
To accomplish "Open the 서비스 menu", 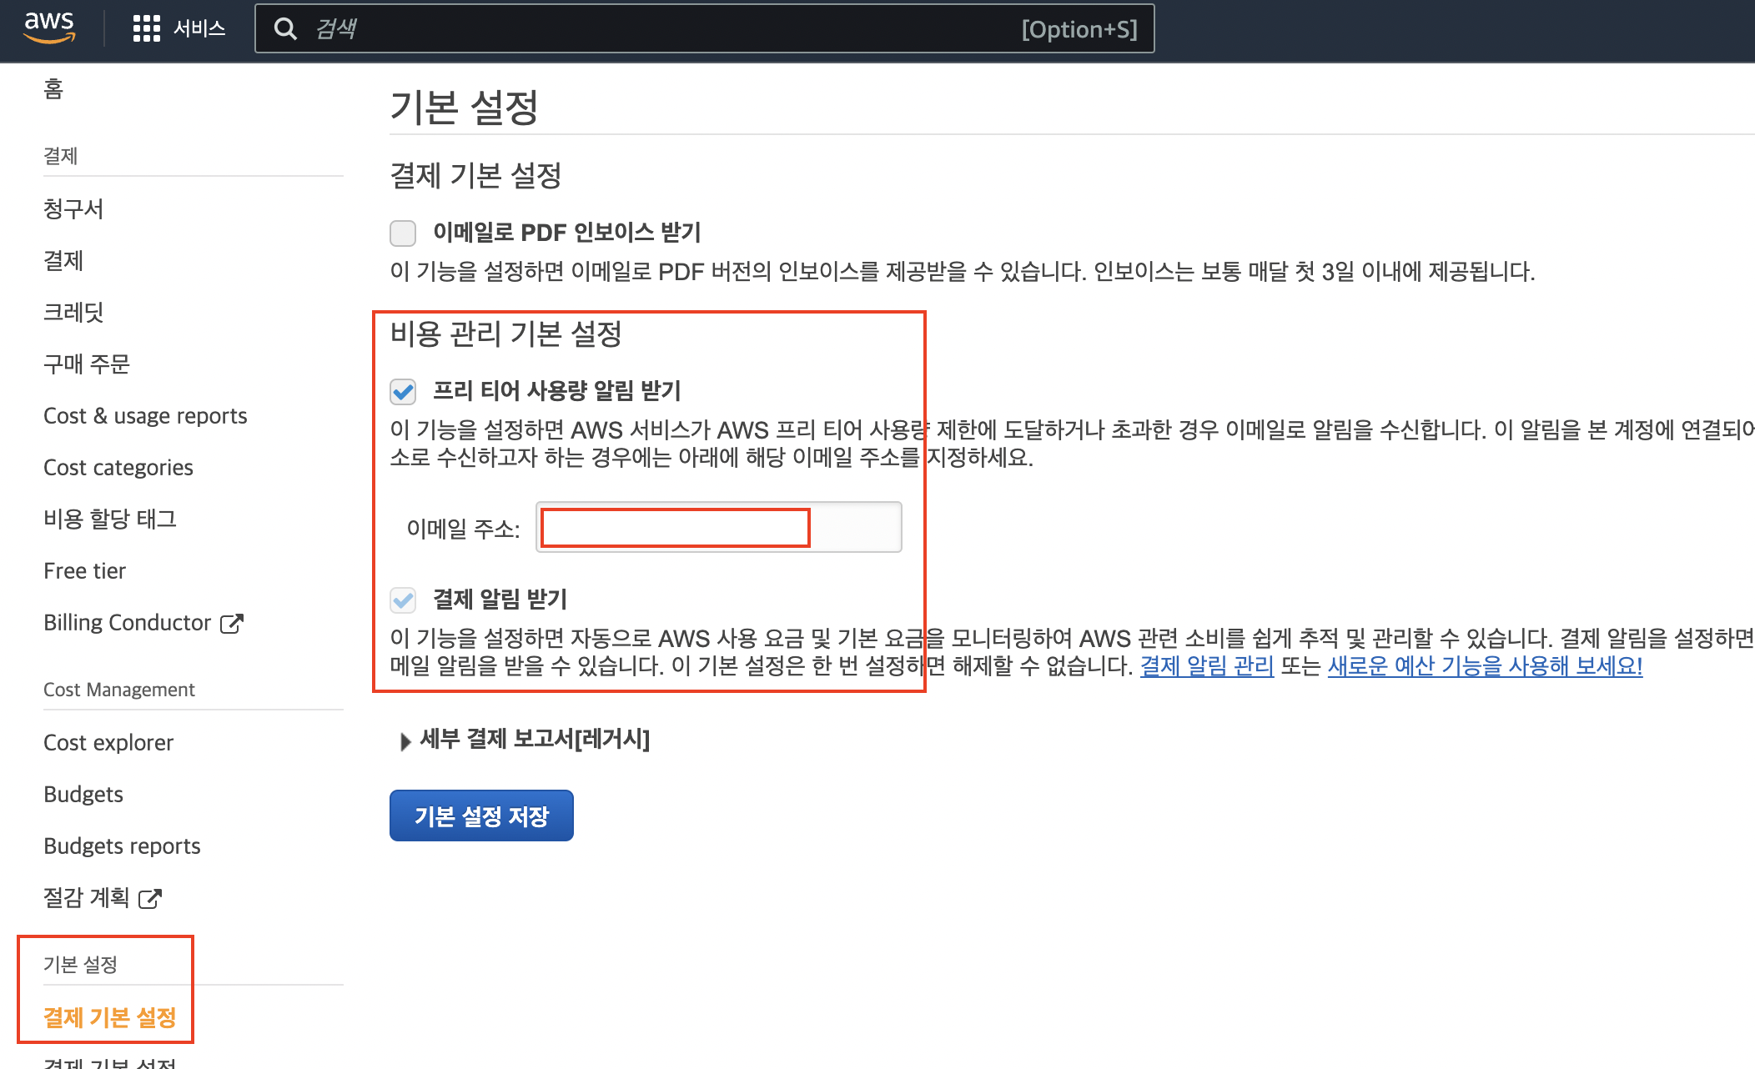I will 199,28.
